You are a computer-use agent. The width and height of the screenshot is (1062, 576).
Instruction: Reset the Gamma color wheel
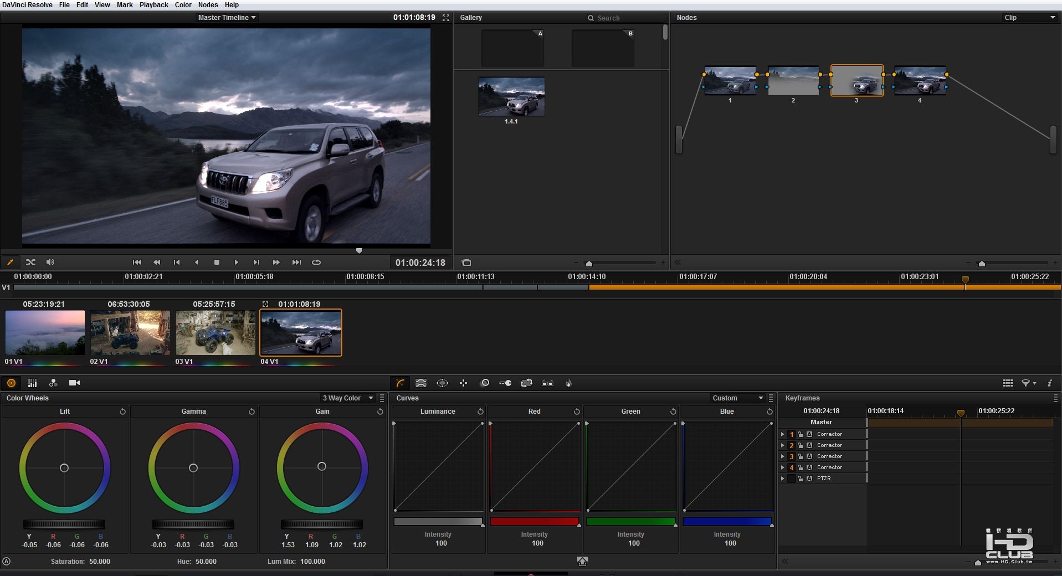[x=252, y=412]
